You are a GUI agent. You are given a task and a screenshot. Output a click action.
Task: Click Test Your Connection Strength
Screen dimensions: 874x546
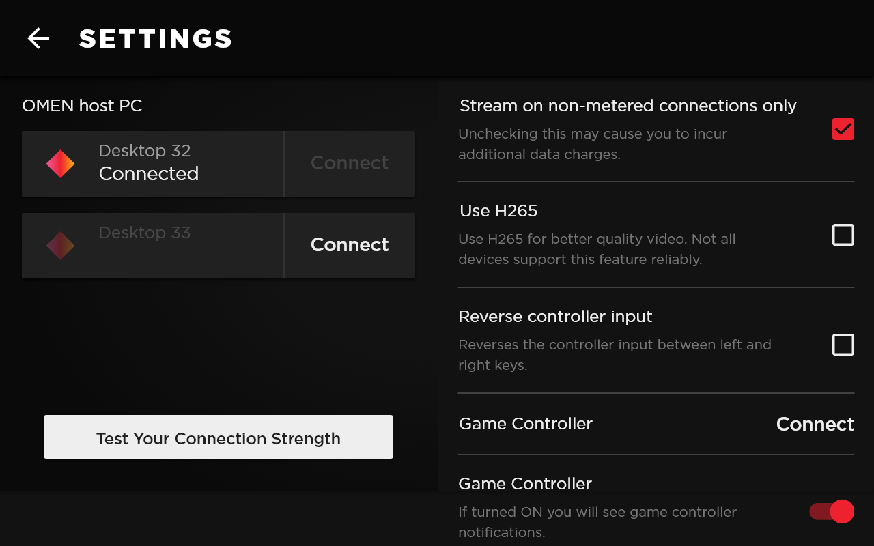[x=218, y=437]
